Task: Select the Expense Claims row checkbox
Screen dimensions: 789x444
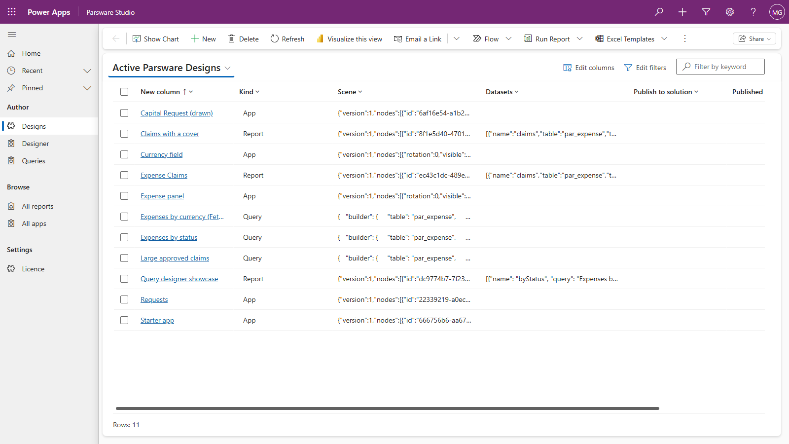Action: [x=124, y=175]
